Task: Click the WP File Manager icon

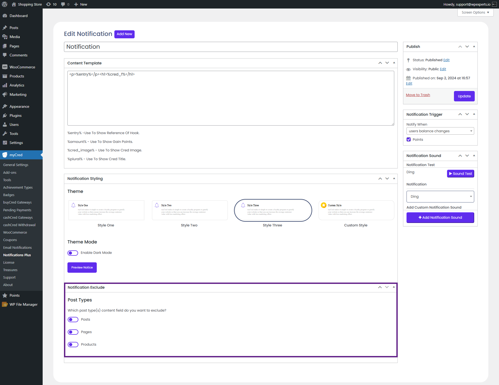Action: (5, 304)
